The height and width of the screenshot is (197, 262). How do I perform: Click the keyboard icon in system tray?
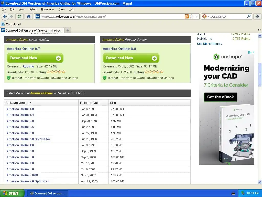[x=233, y=193]
